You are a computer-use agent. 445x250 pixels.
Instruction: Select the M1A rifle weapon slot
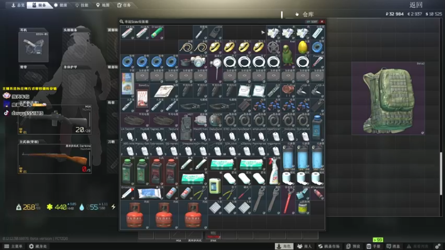point(55,119)
